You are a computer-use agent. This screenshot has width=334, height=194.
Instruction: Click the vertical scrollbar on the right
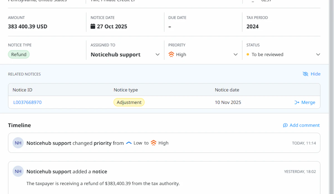(x=331, y=97)
